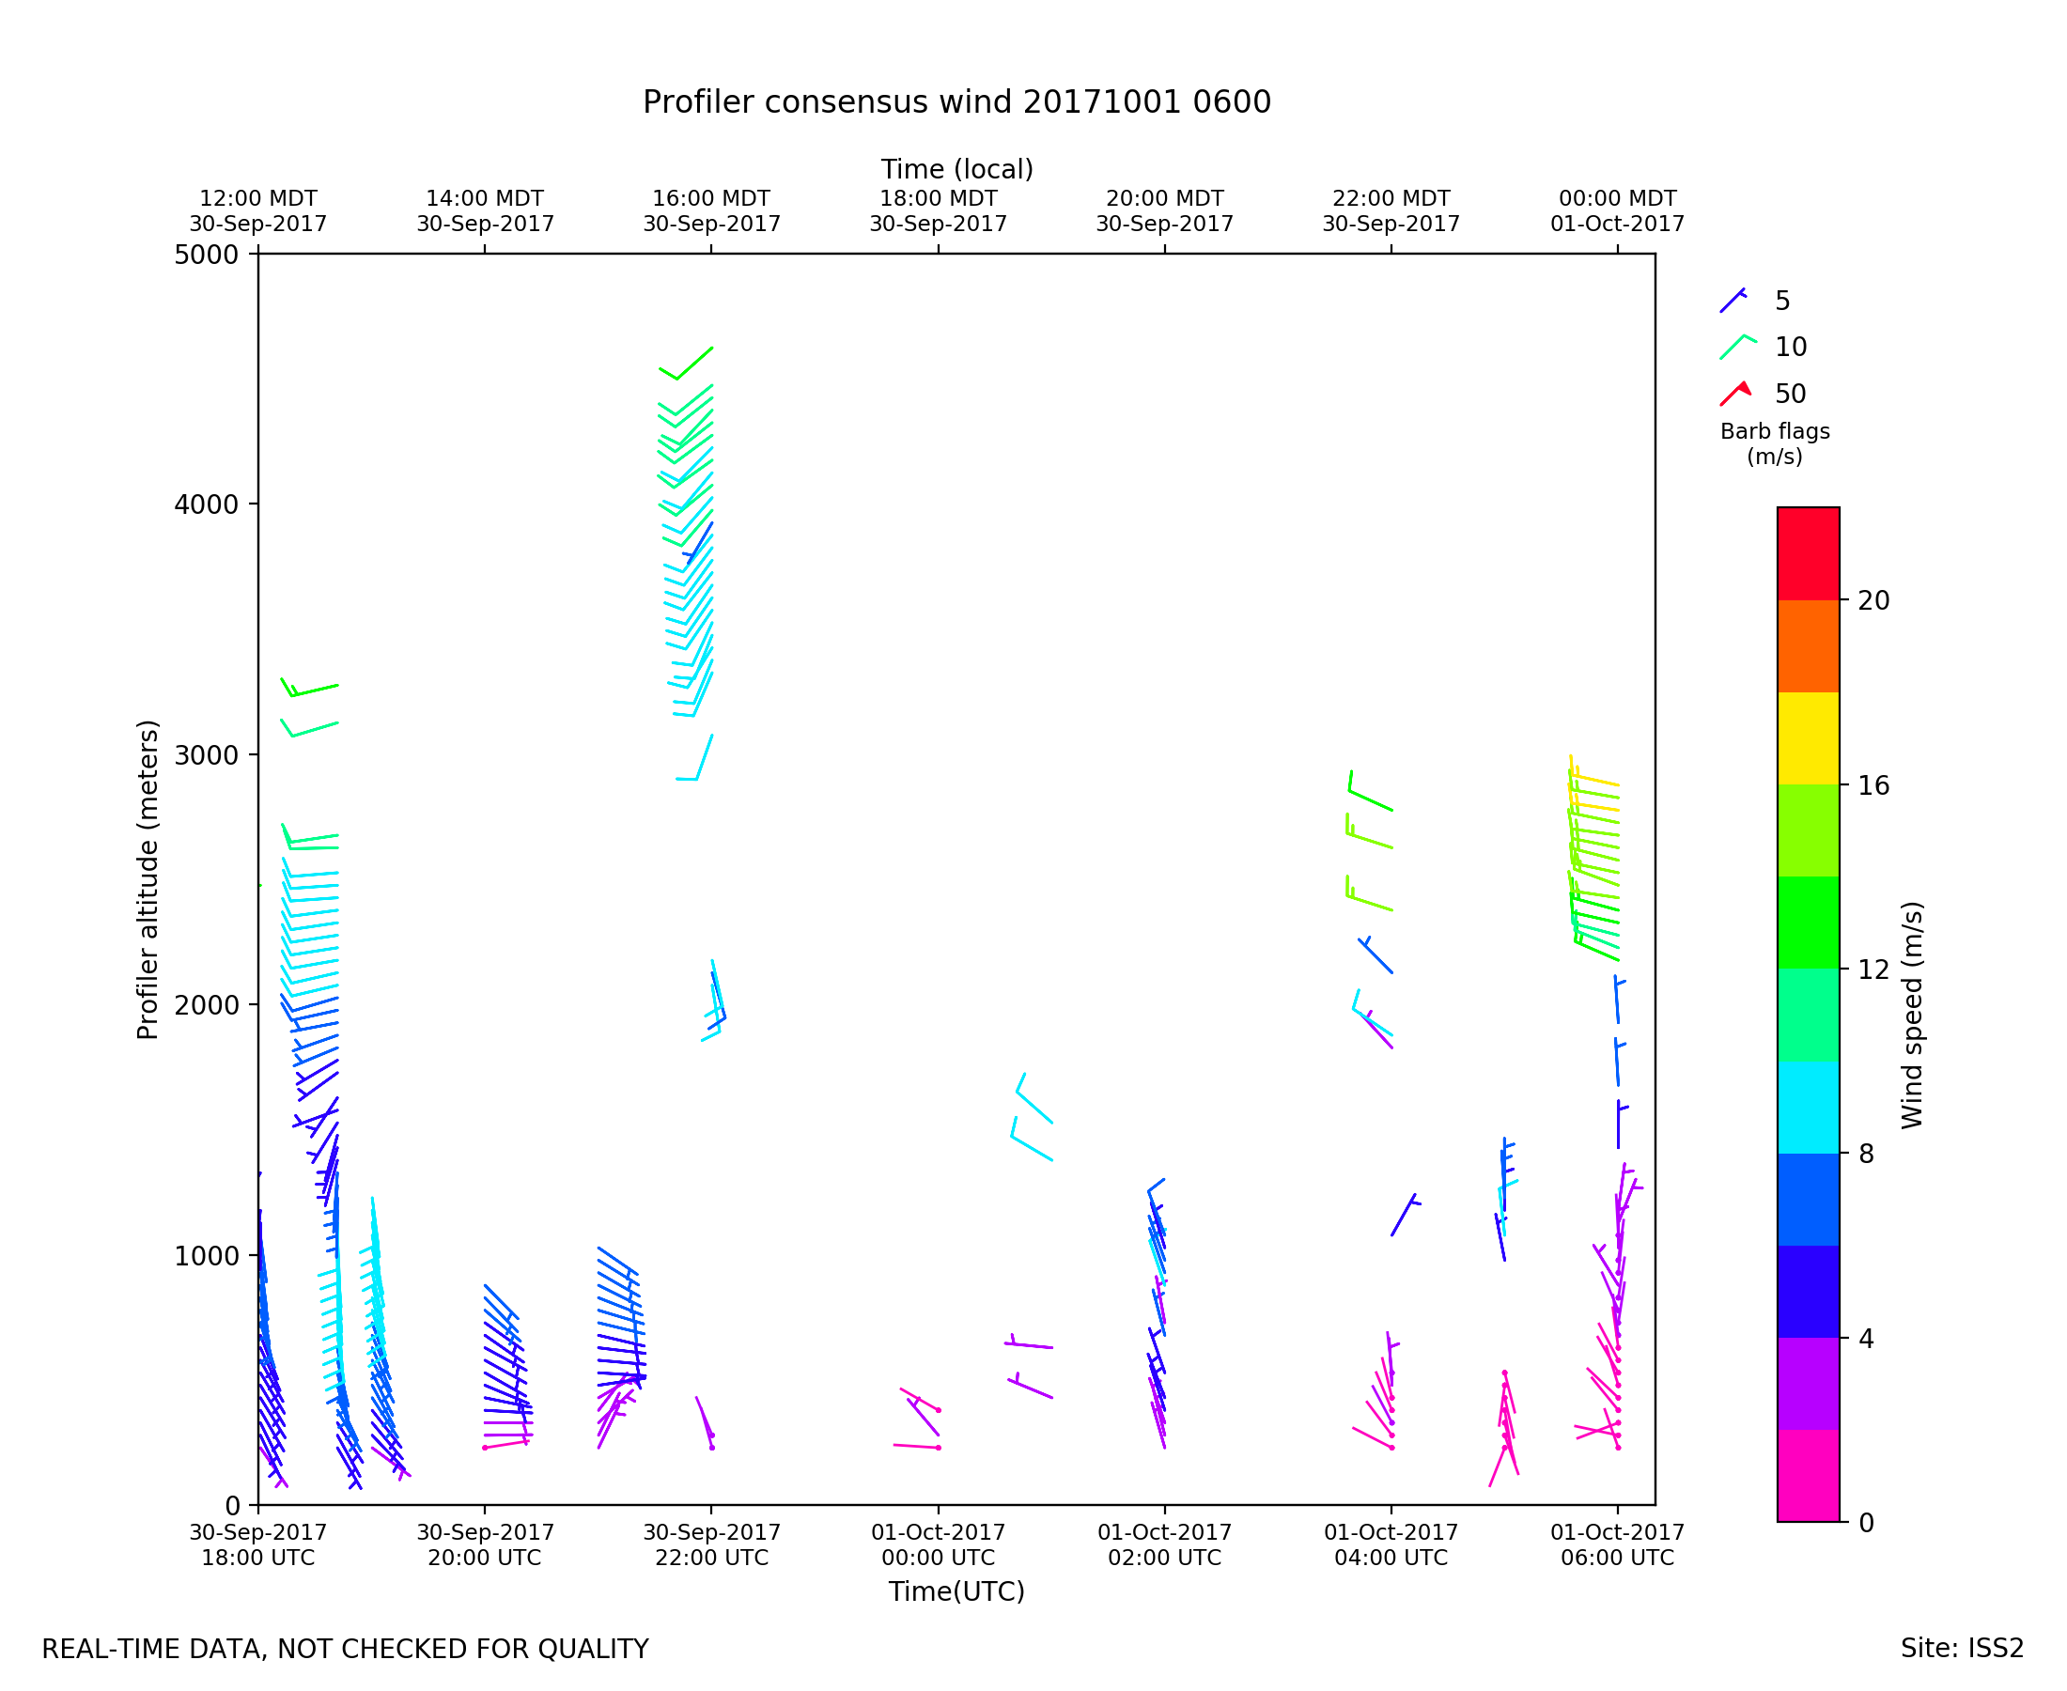Click the cyan colorbar segment above 8
The height and width of the screenshot is (1691, 2067).
pyautogui.click(x=1808, y=1107)
